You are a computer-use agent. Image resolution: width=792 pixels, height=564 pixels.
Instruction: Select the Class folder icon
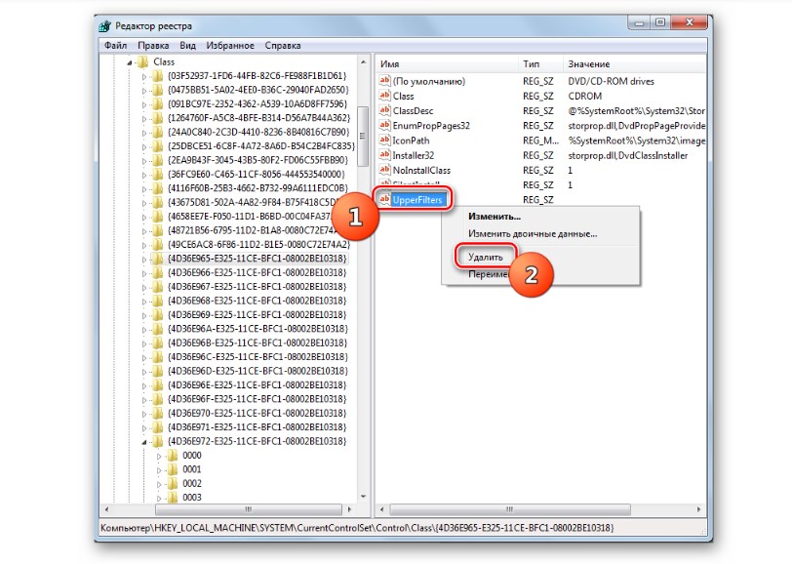tap(143, 61)
